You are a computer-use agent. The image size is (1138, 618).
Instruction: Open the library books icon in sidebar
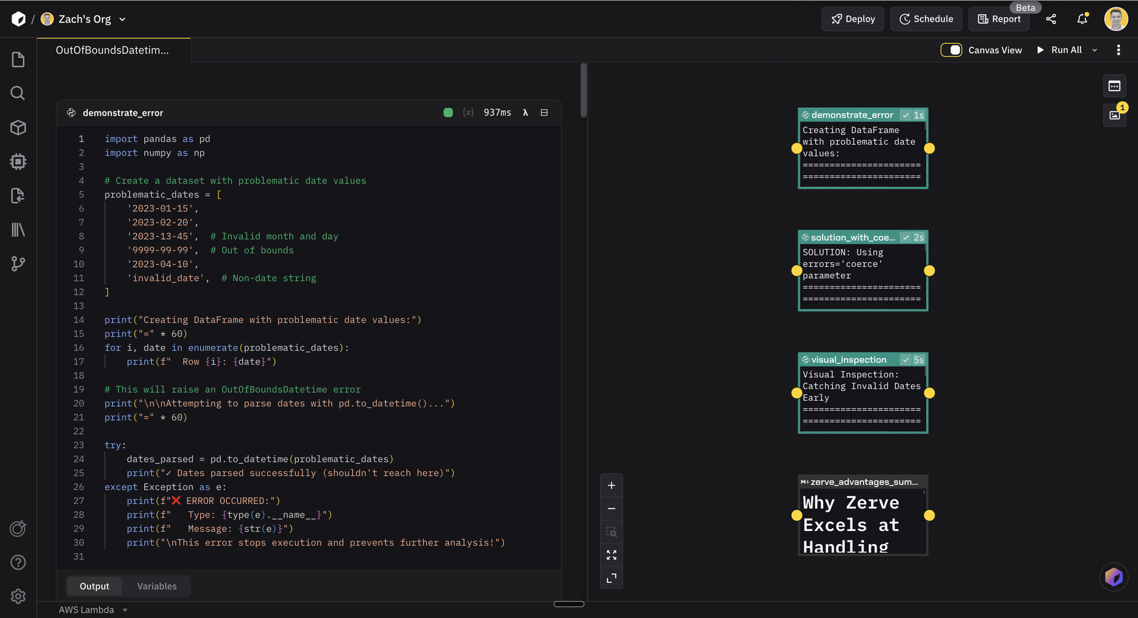pos(18,229)
